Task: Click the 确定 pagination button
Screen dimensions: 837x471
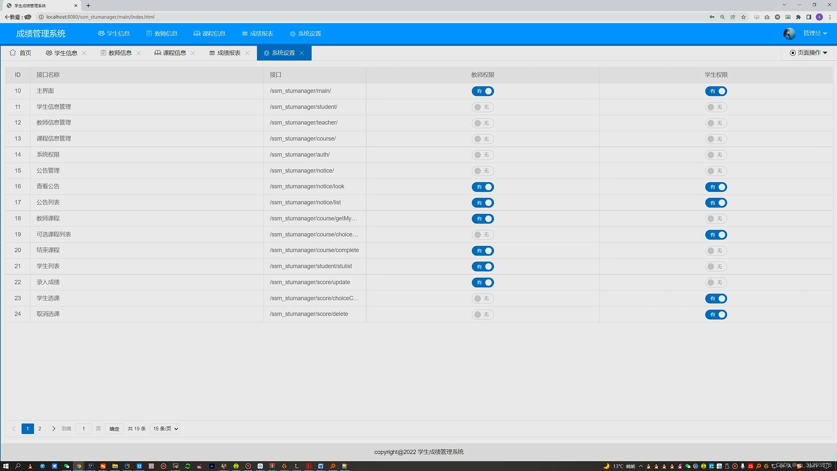Action: pyautogui.click(x=114, y=428)
